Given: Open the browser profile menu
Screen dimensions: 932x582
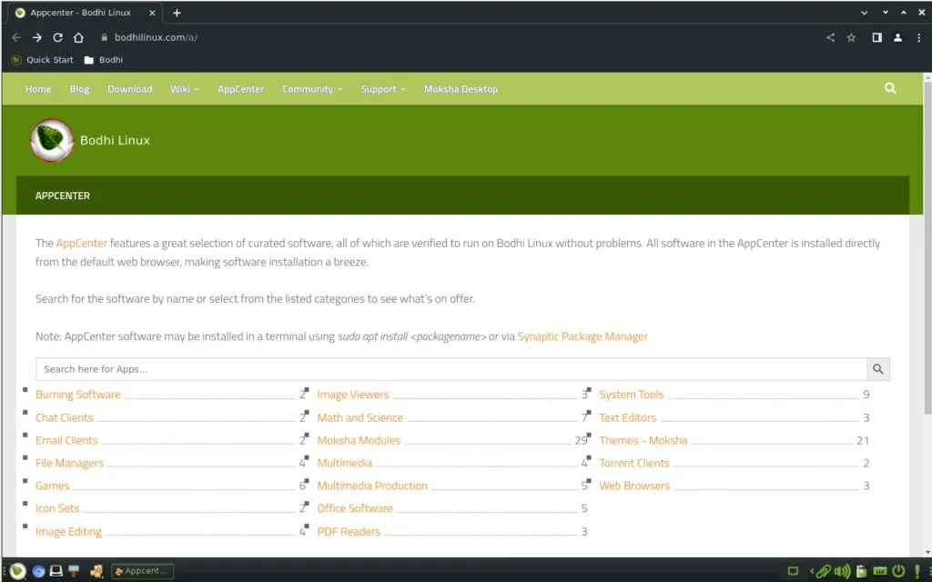Looking at the screenshot, I should 897,37.
